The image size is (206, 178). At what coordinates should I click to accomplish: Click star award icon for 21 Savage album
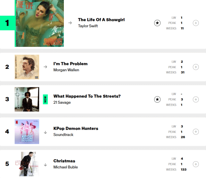click(x=157, y=100)
